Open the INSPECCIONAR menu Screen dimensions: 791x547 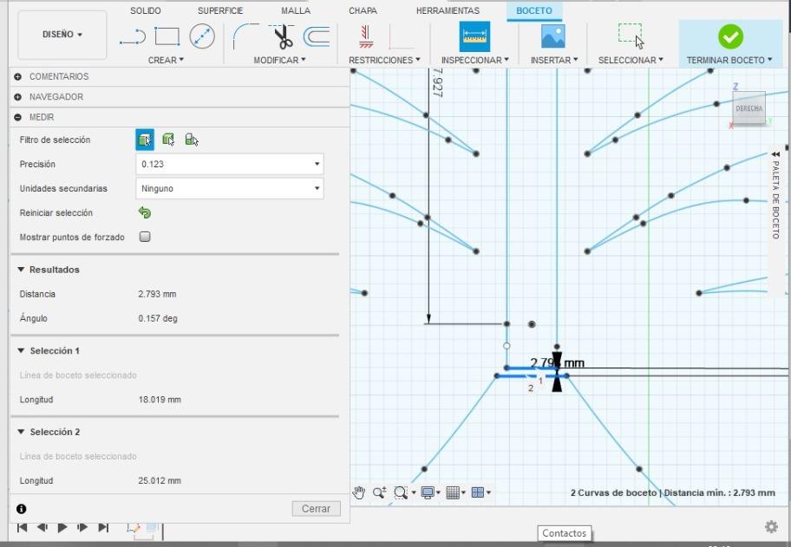point(475,60)
